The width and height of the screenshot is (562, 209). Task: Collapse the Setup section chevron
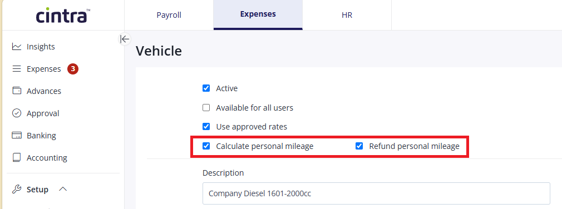[x=63, y=189]
